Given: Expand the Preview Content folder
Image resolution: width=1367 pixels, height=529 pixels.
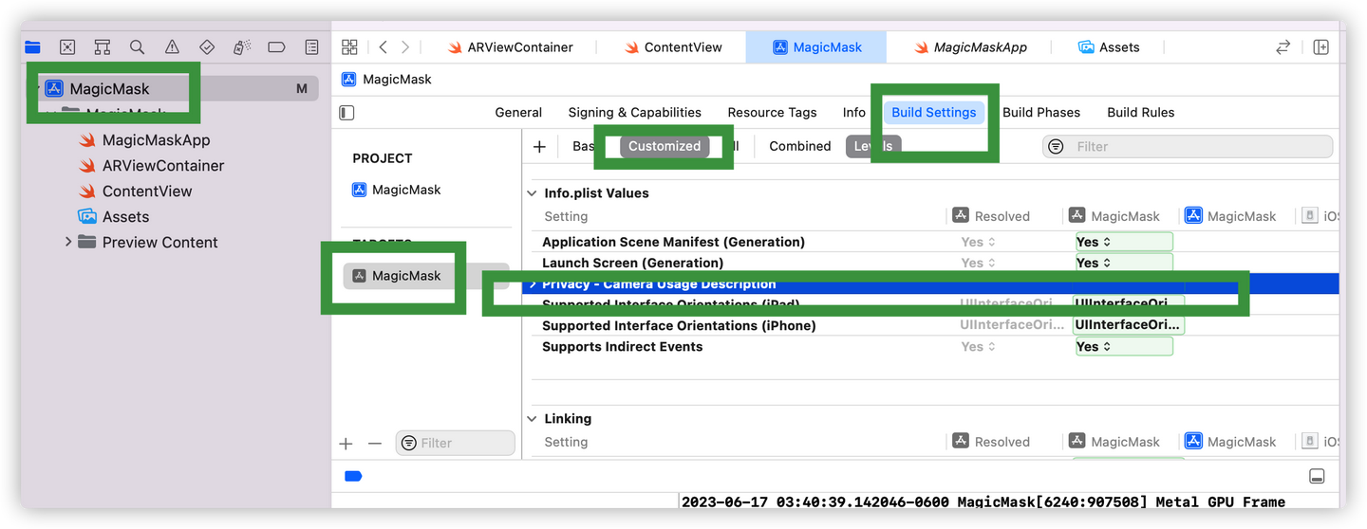Looking at the screenshot, I should coord(68,242).
